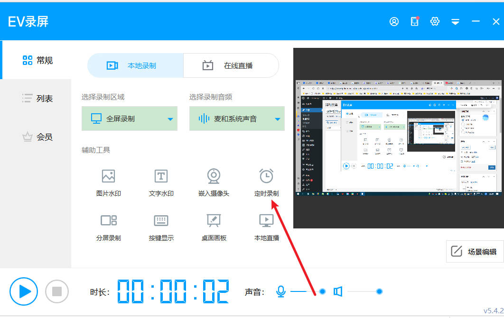Viewport: 504px width, 318px height.
Task: Toggle the system speaker icon
Action: [338, 291]
